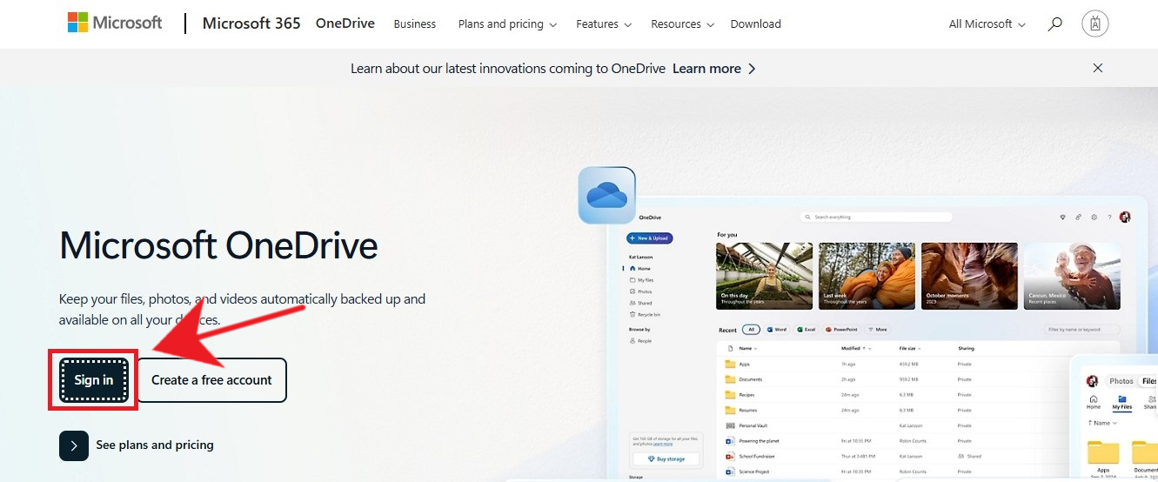
Task: Dismiss the innovations banner with X
Action: coord(1098,68)
